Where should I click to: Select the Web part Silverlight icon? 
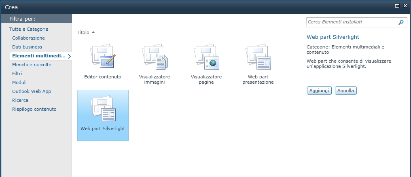[x=103, y=109]
